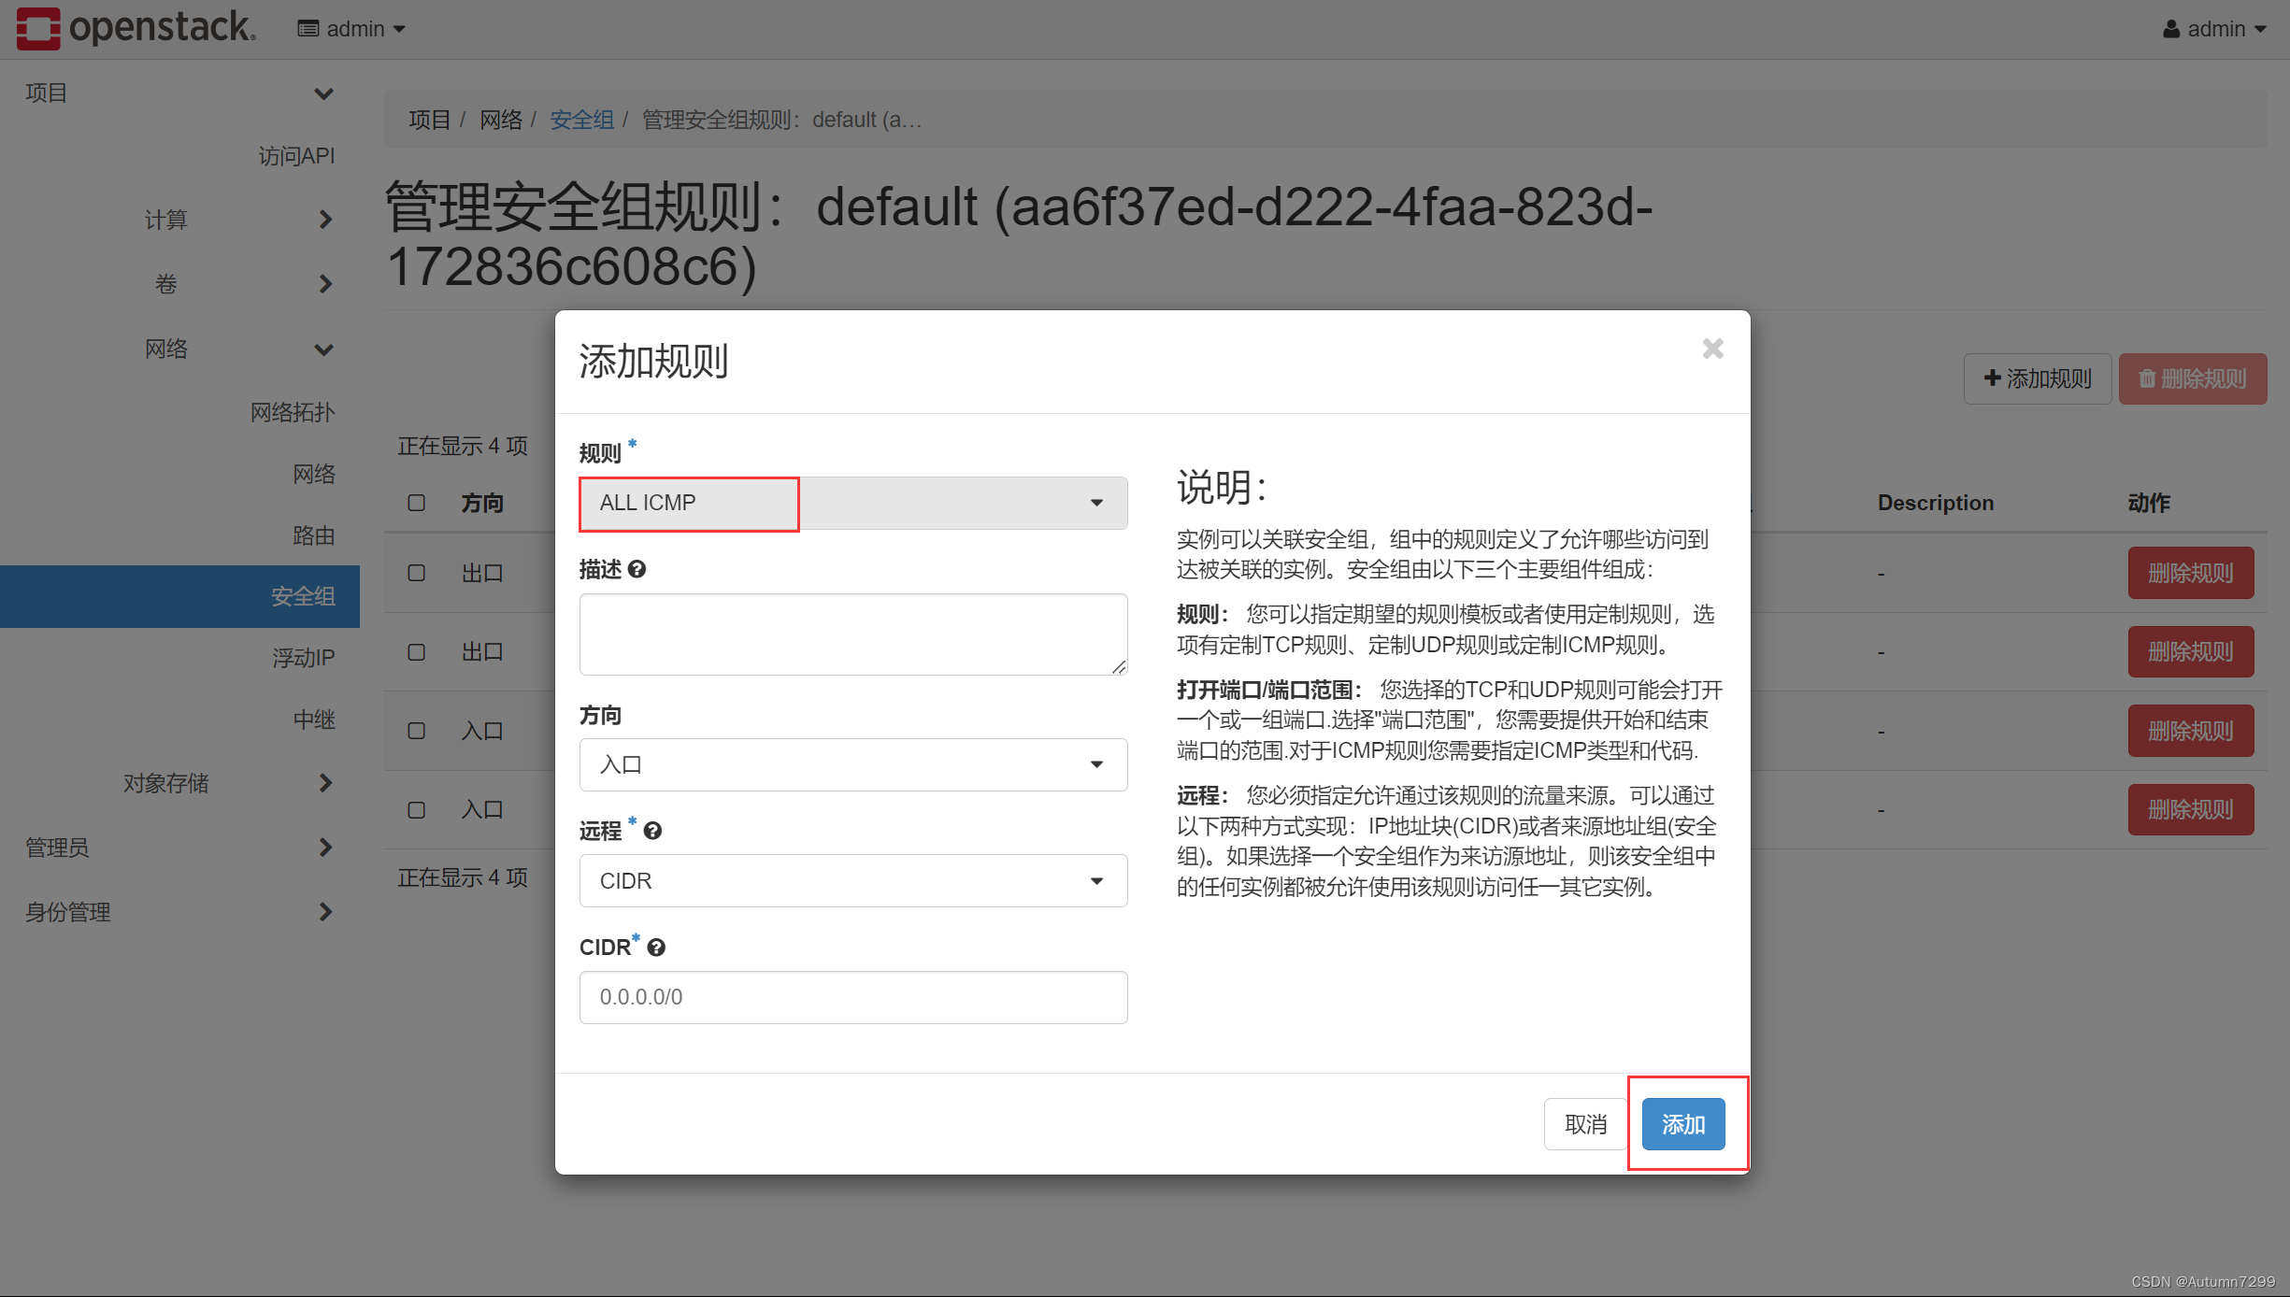
Task: Check the first 出口 row checkbox
Action: tap(417, 573)
